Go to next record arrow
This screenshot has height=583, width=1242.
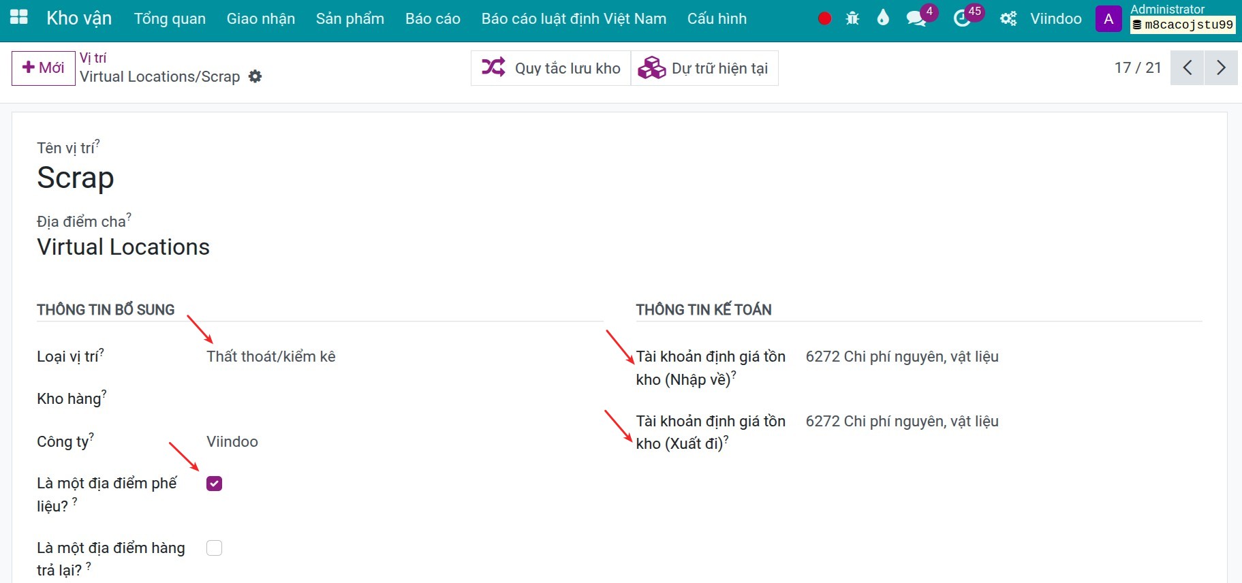click(x=1221, y=67)
